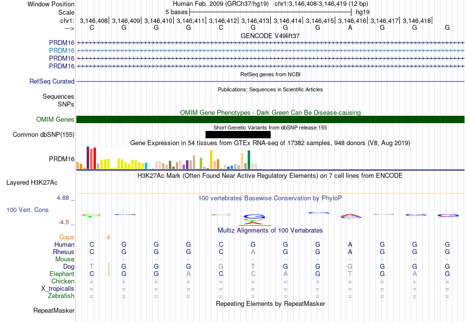Open the RefSeq Curated track label

point(52,82)
